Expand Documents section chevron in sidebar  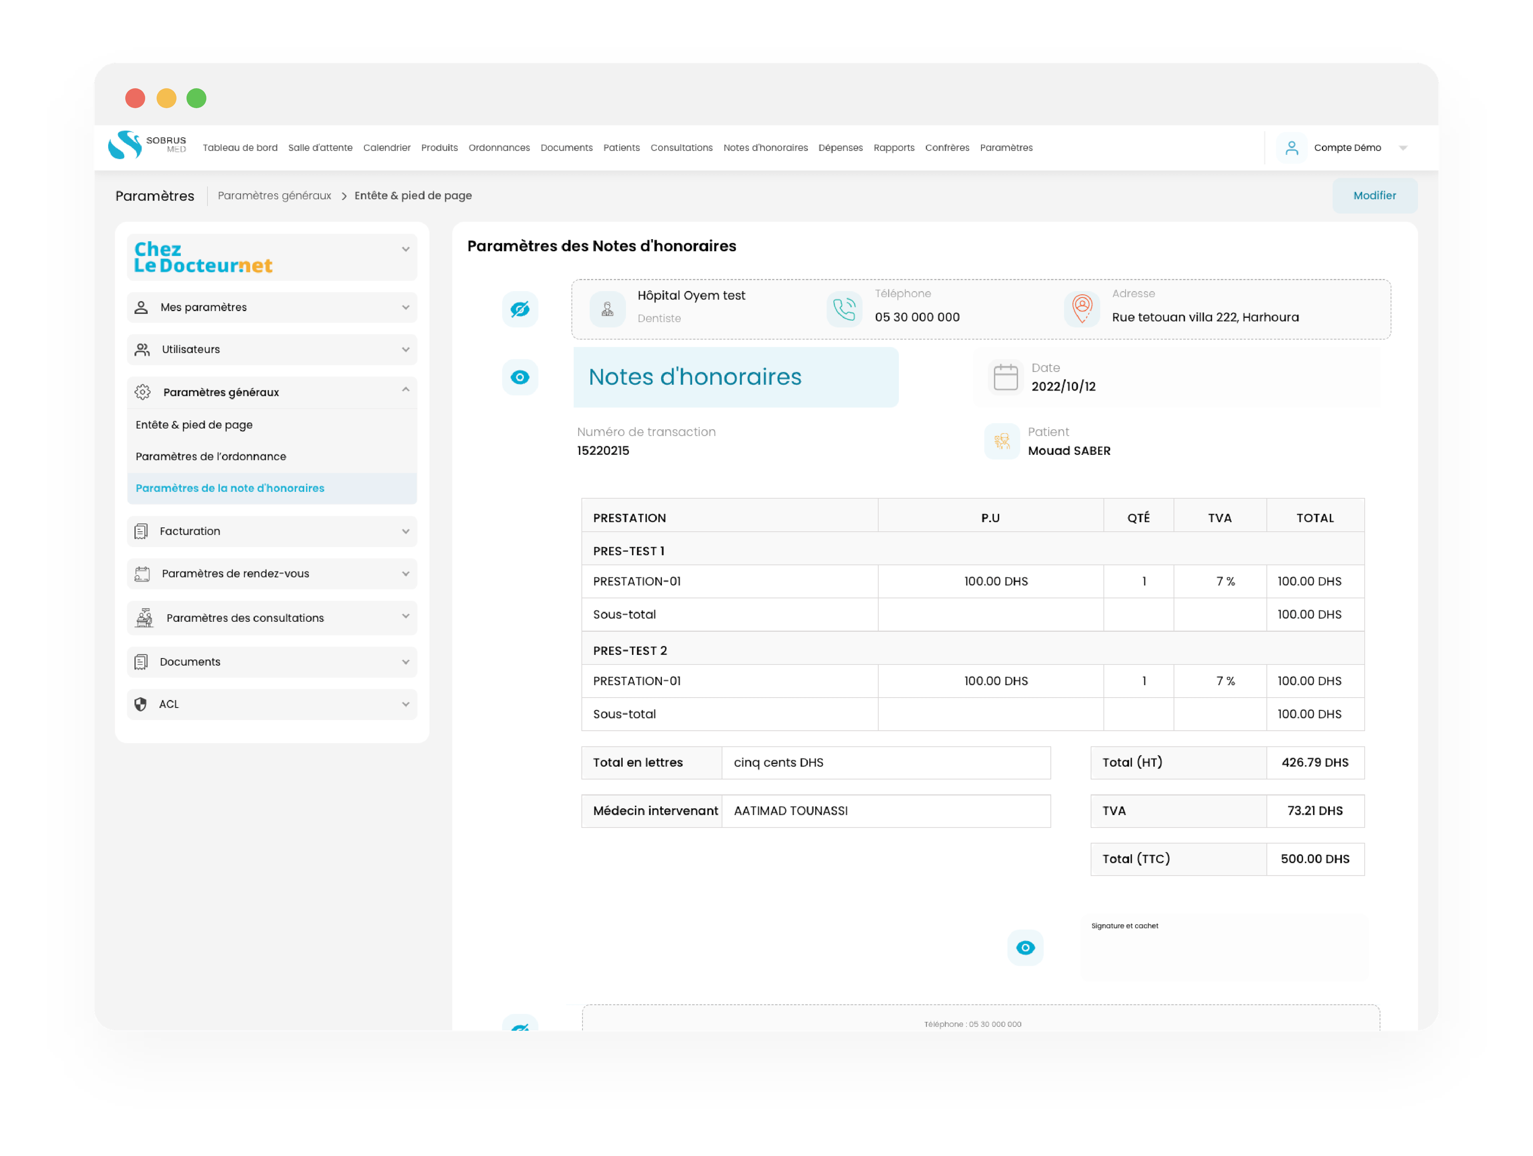pos(406,662)
